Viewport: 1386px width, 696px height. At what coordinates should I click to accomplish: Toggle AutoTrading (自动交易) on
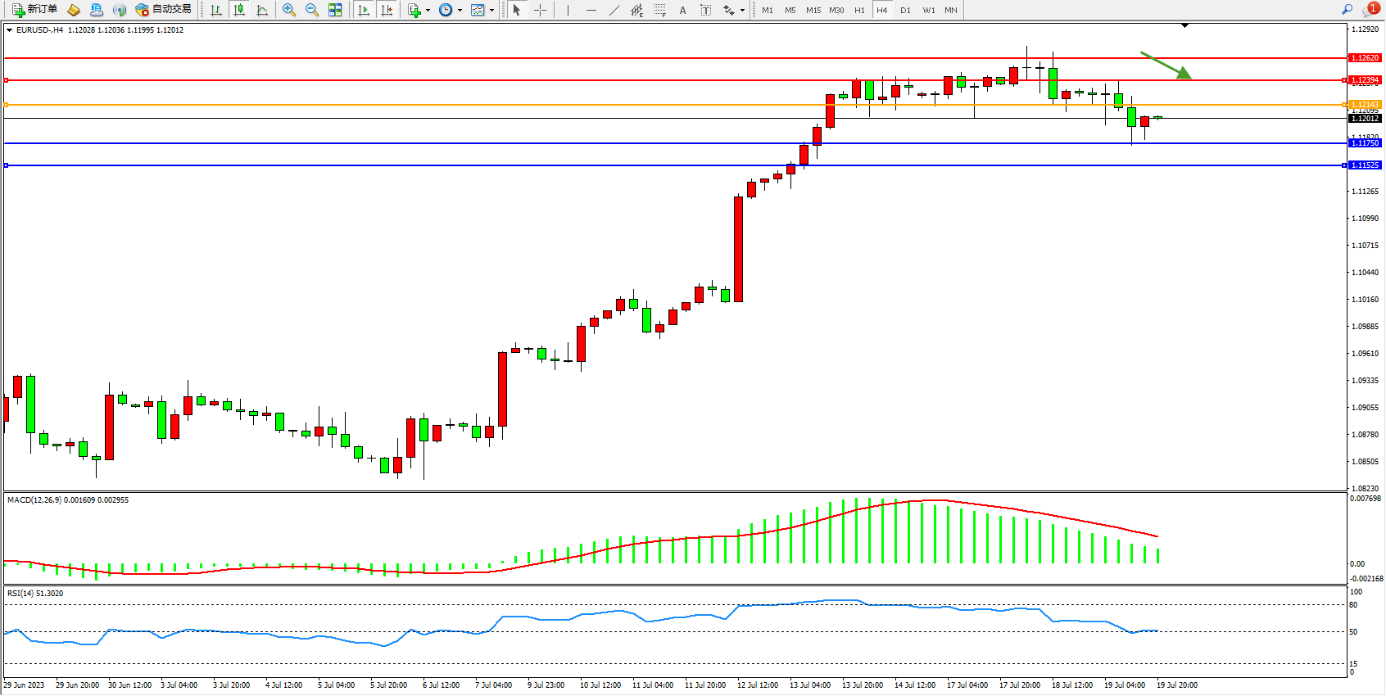tap(163, 10)
